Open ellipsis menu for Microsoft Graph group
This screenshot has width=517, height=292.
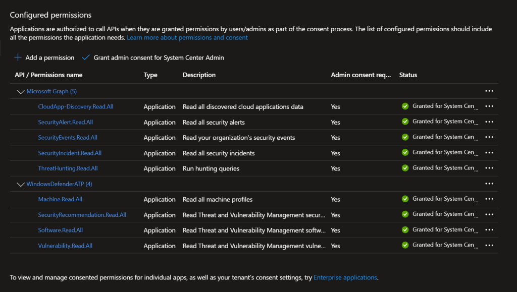click(x=489, y=91)
